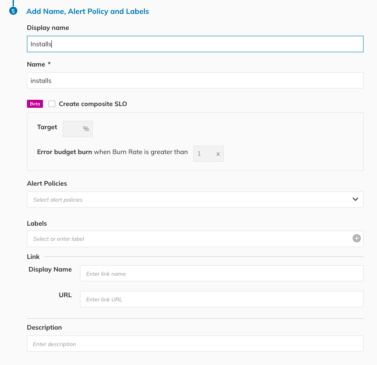
Task: Click the Labels section header
Action: click(x=37, y=223)
